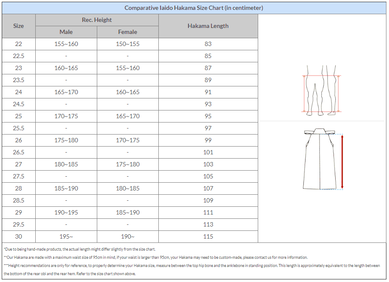389x282 pixels.
Task: Click hakama length '87'
Action: pyautogui.click(x=208, y=68)
